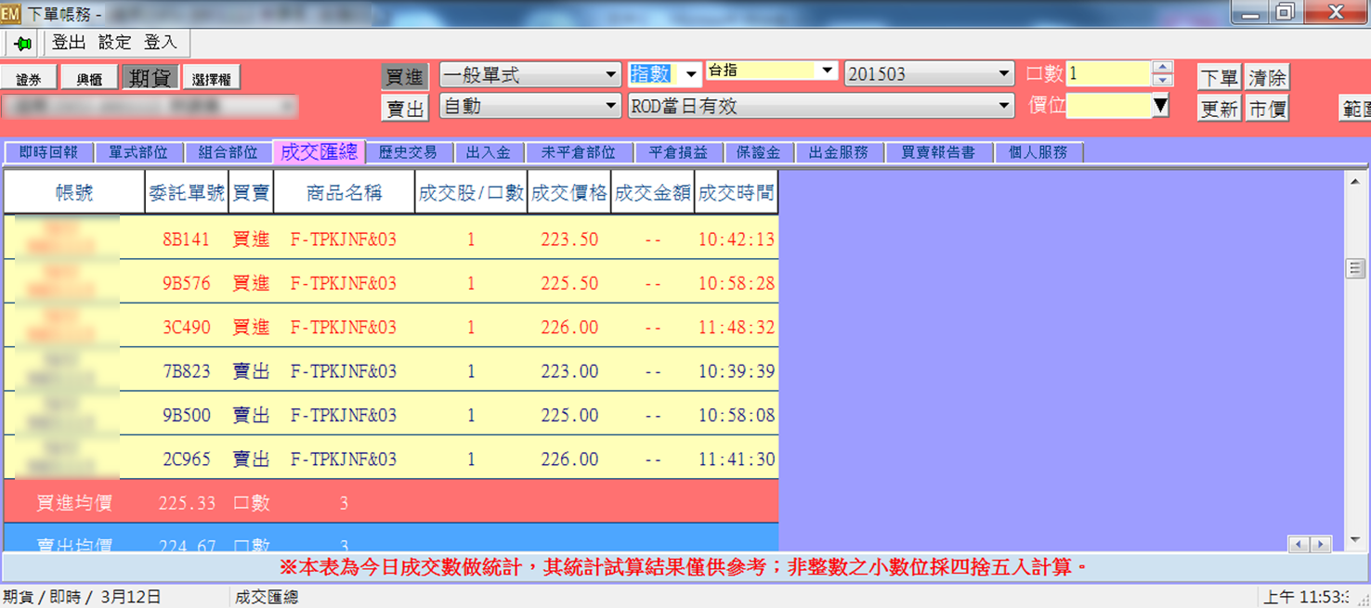Select order number 3C490 cell
The width and height of the screenshot is (1371, 608).
pos(187,327)
